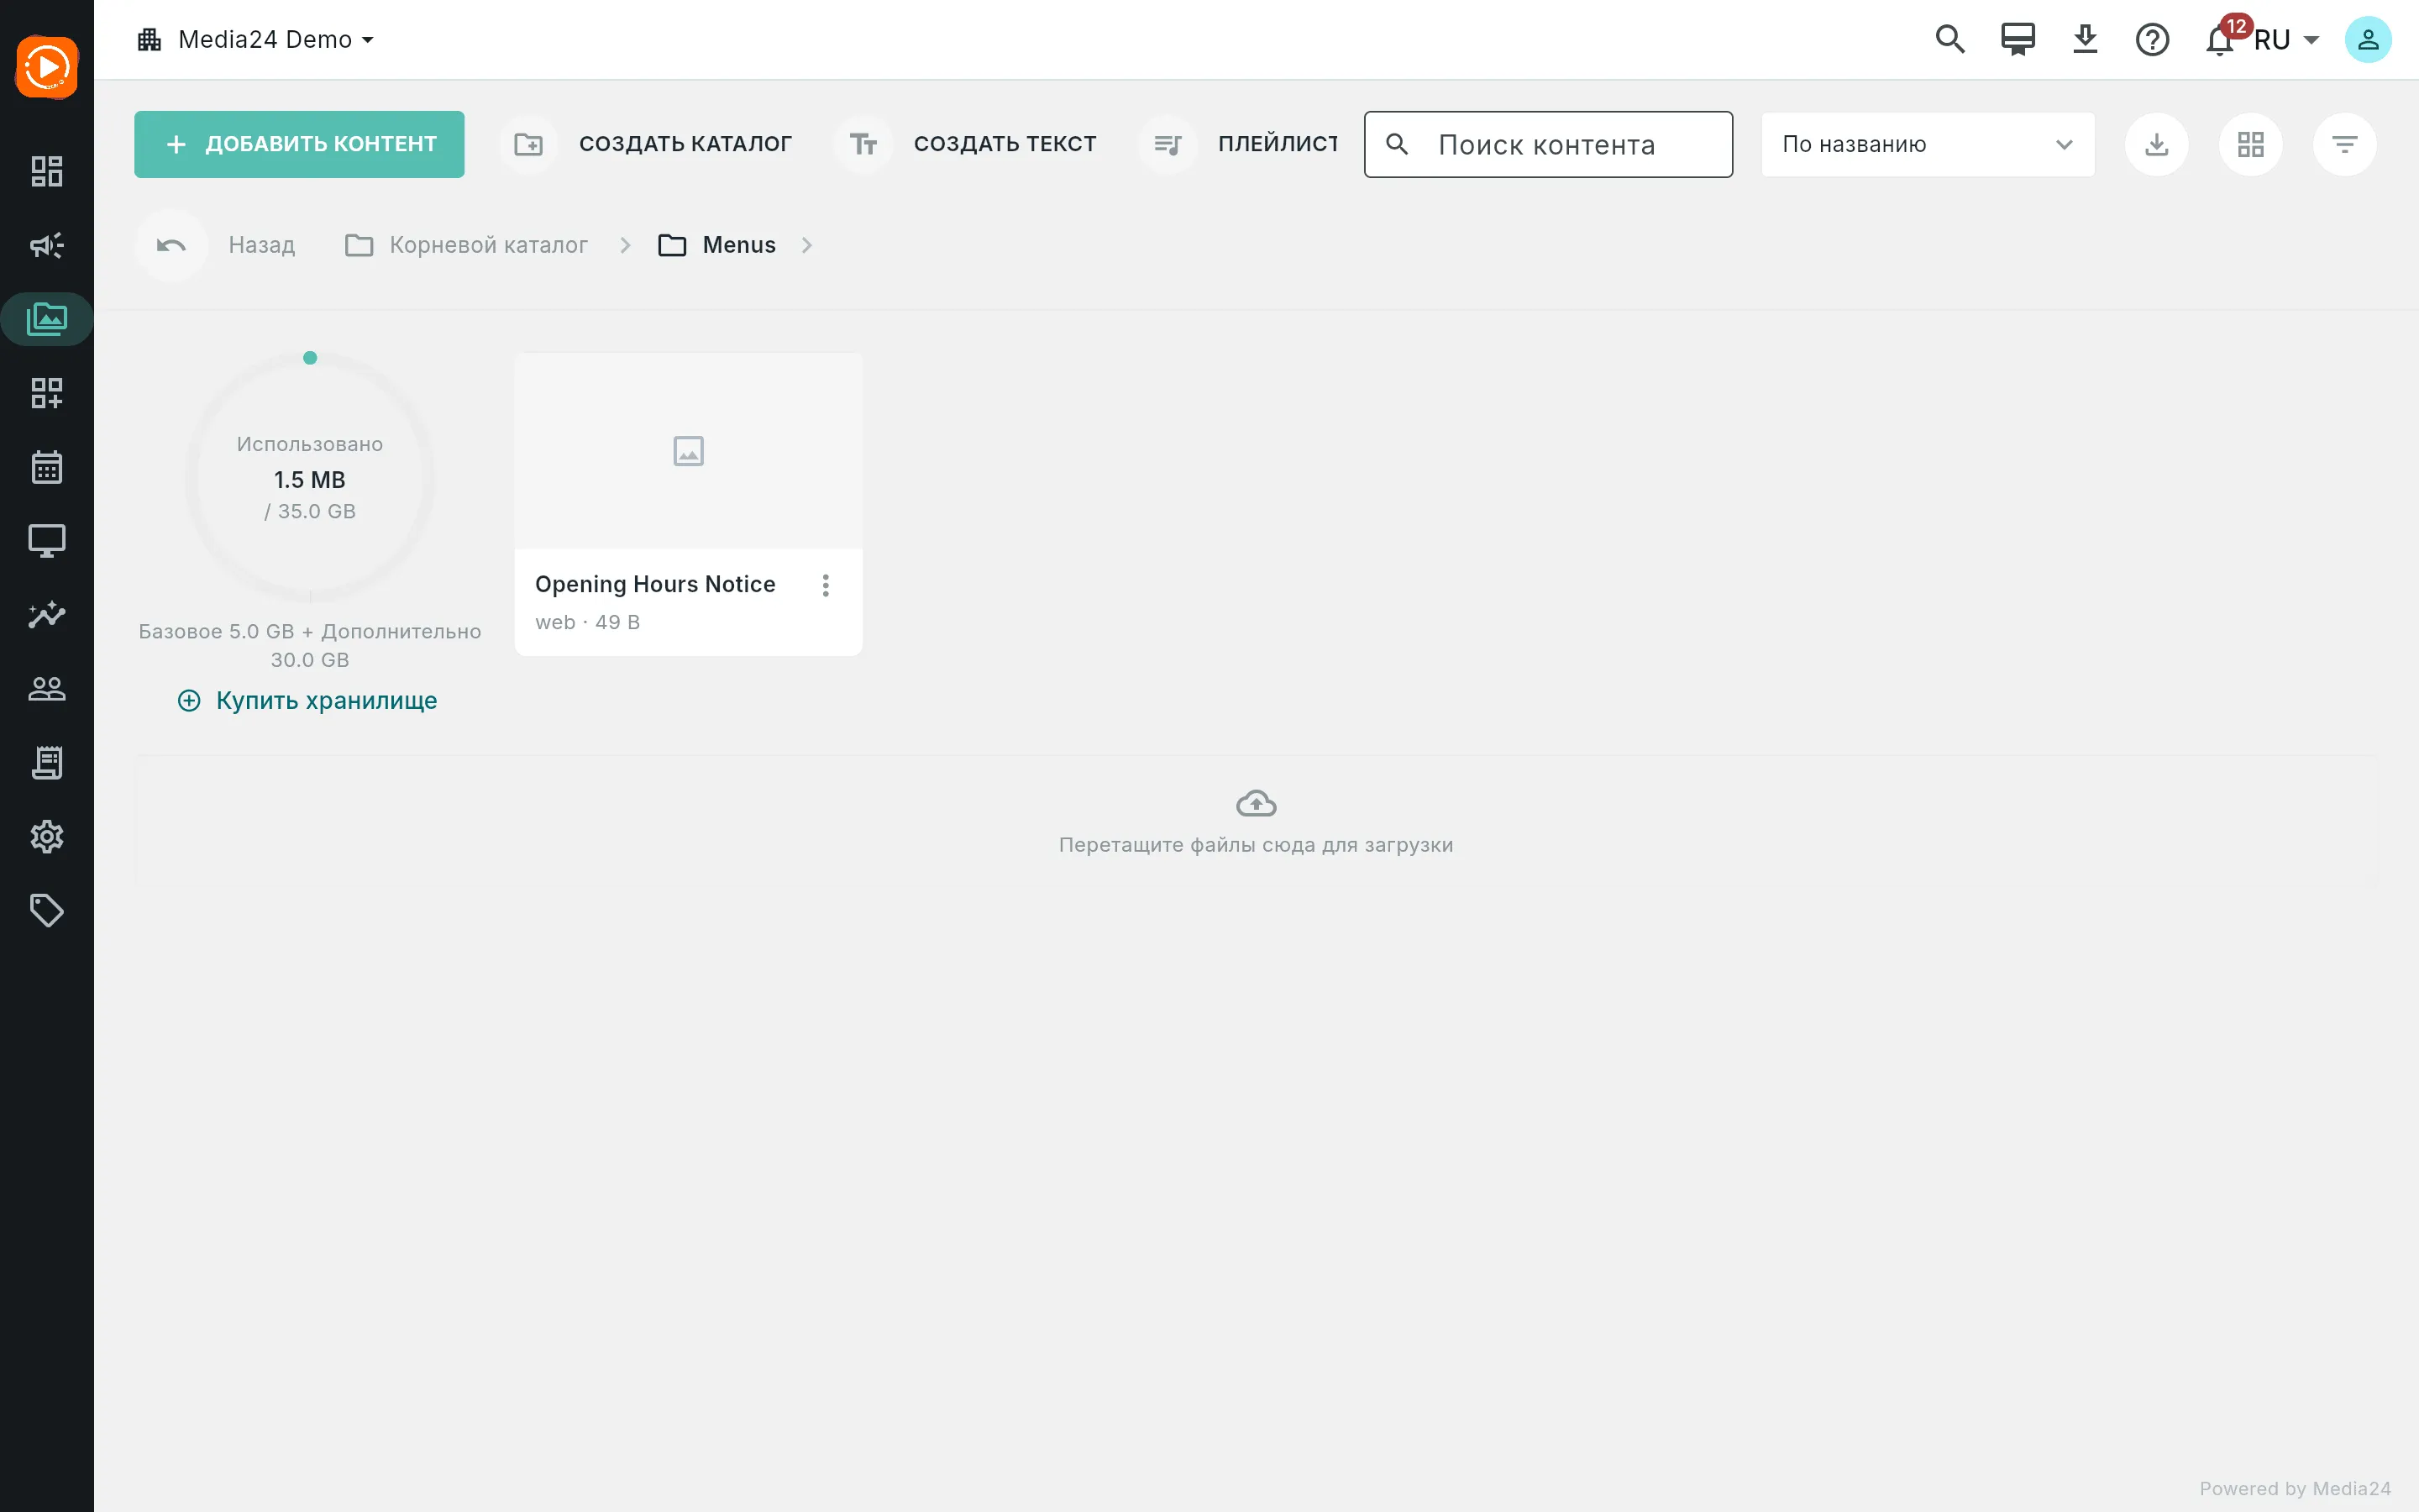Image resolution: width=2419 pixels, height=1512 pixels.
Task: Click the Поиск контента search field
Action: (1548, 144)
